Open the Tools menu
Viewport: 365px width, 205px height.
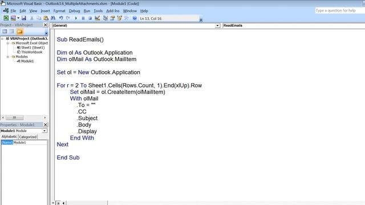(98, 11)
